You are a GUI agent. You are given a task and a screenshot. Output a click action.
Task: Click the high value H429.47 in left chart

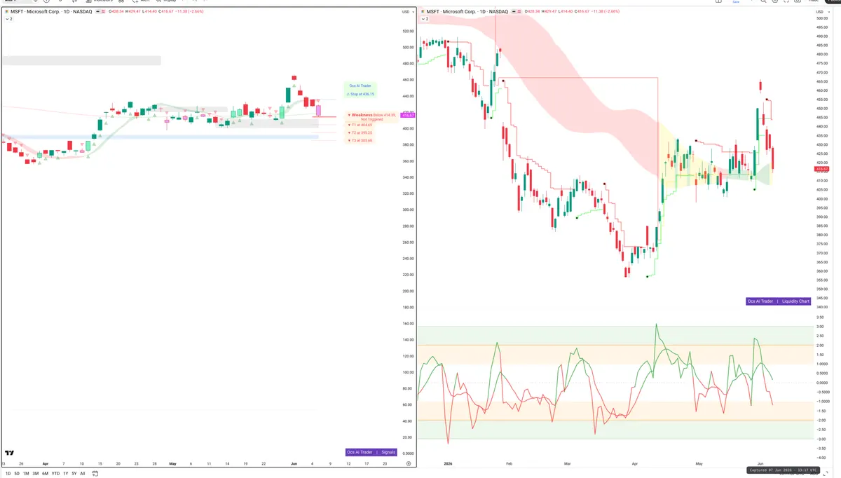[x=133, y=11]
